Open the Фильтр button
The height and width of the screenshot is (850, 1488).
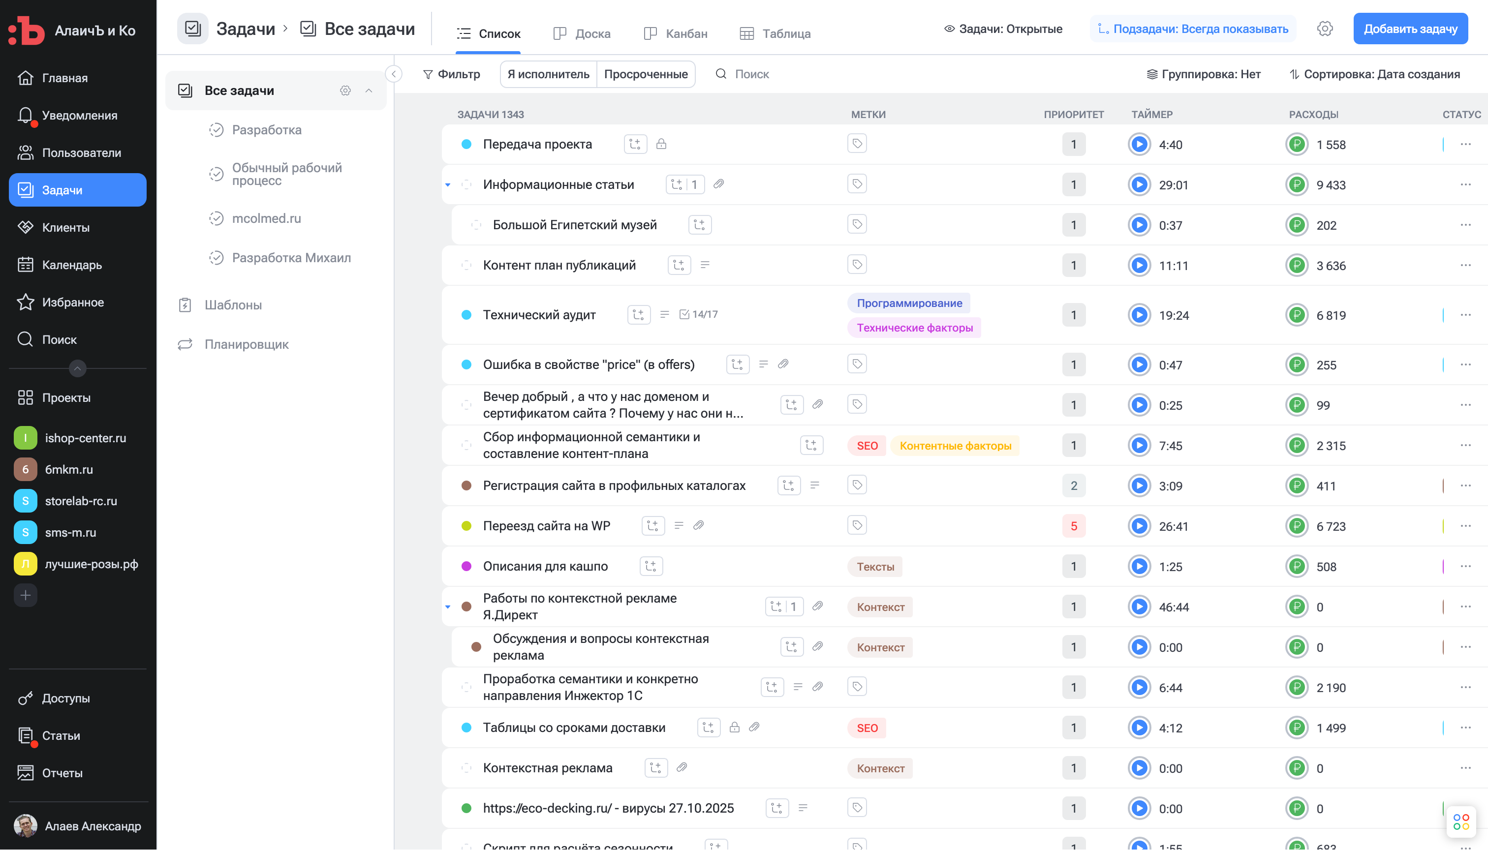point(451,74)
